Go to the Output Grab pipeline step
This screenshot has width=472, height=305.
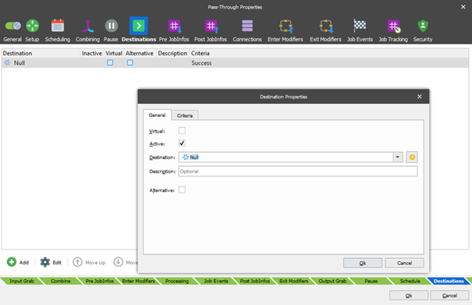tap(332, 282)
